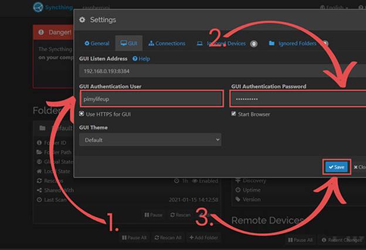This screenshot has height=250, width=366.
Task: Open the General settings tab
Action: 97,43
